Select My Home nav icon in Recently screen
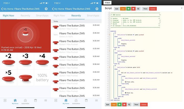Image resolution: width=184 pixels, height=109 pixels. pos(66,101)
